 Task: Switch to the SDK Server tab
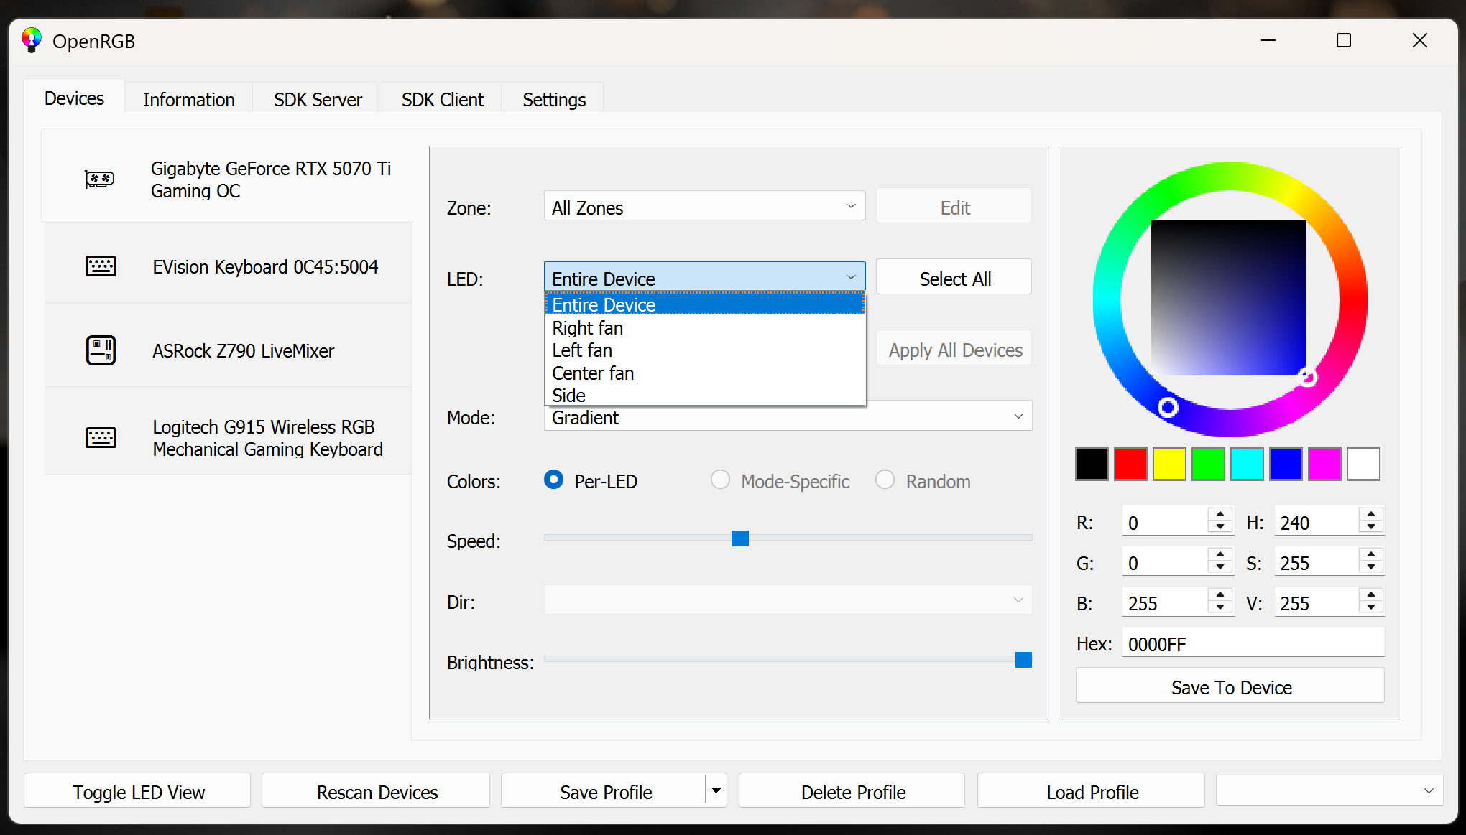click(318, 99)
